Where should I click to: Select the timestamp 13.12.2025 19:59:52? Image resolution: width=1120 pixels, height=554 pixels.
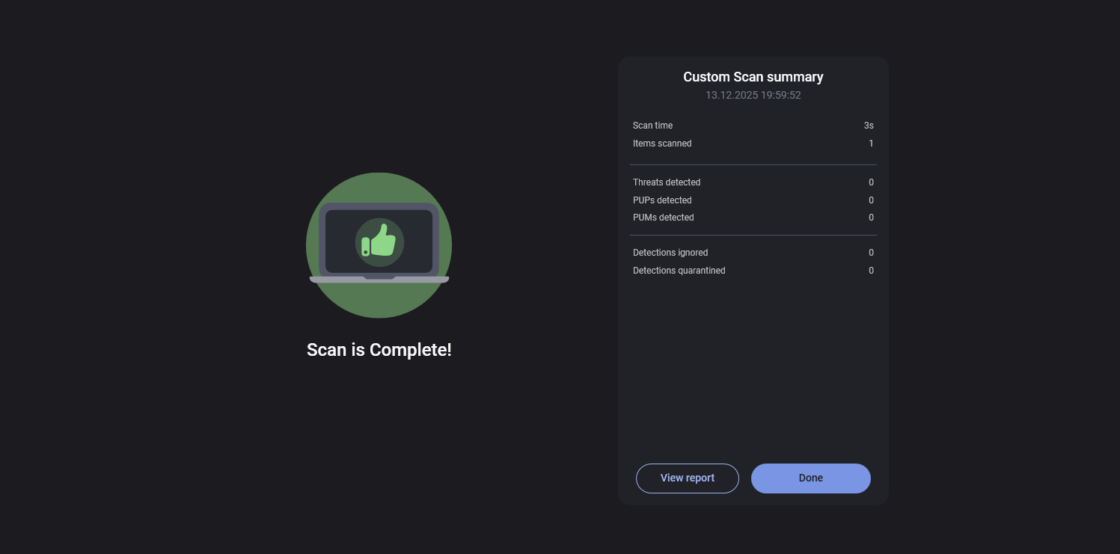pos(753,96)
